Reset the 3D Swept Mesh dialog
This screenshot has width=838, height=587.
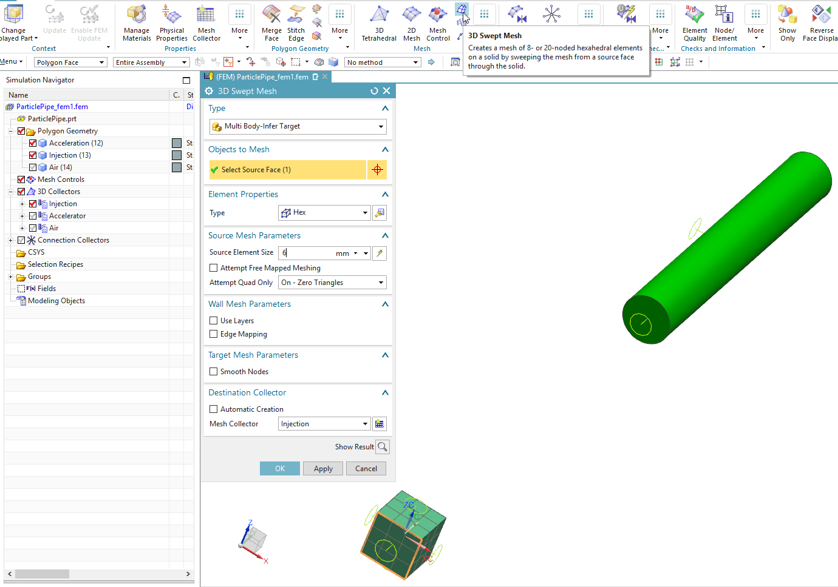[x=374, y=91]
